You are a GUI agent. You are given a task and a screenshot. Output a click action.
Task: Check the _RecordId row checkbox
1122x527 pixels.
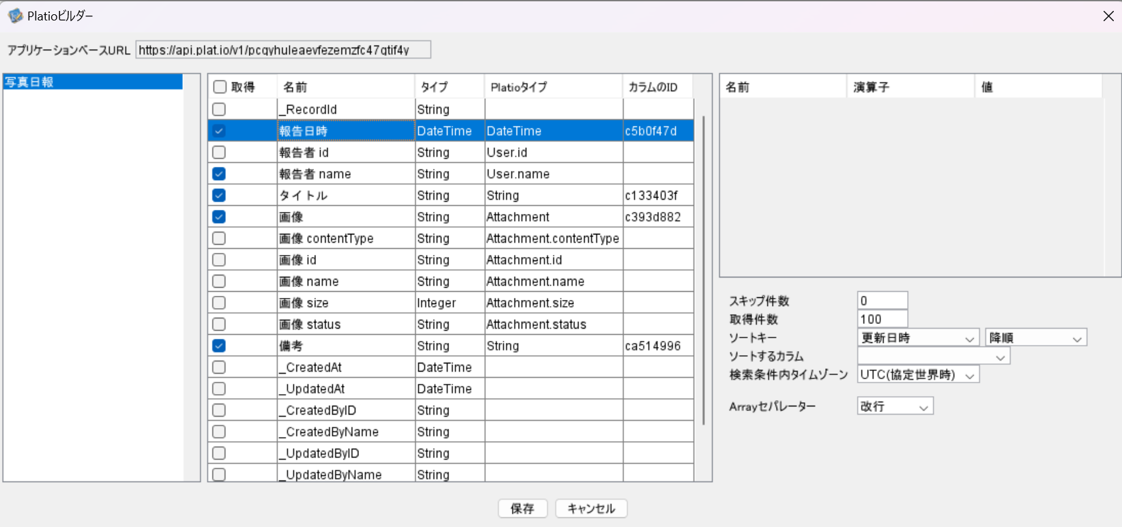[x=219, y=109]
